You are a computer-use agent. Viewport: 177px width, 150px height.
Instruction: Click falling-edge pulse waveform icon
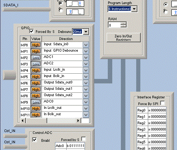pos(75,3)
